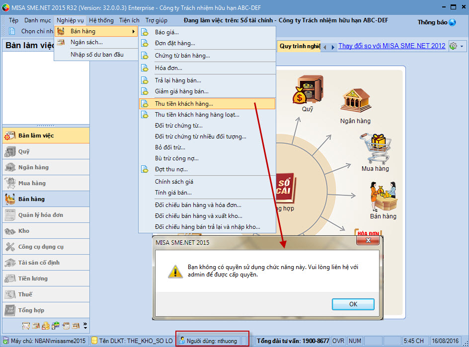Click the Mua hàng sidebar icon

10,183
